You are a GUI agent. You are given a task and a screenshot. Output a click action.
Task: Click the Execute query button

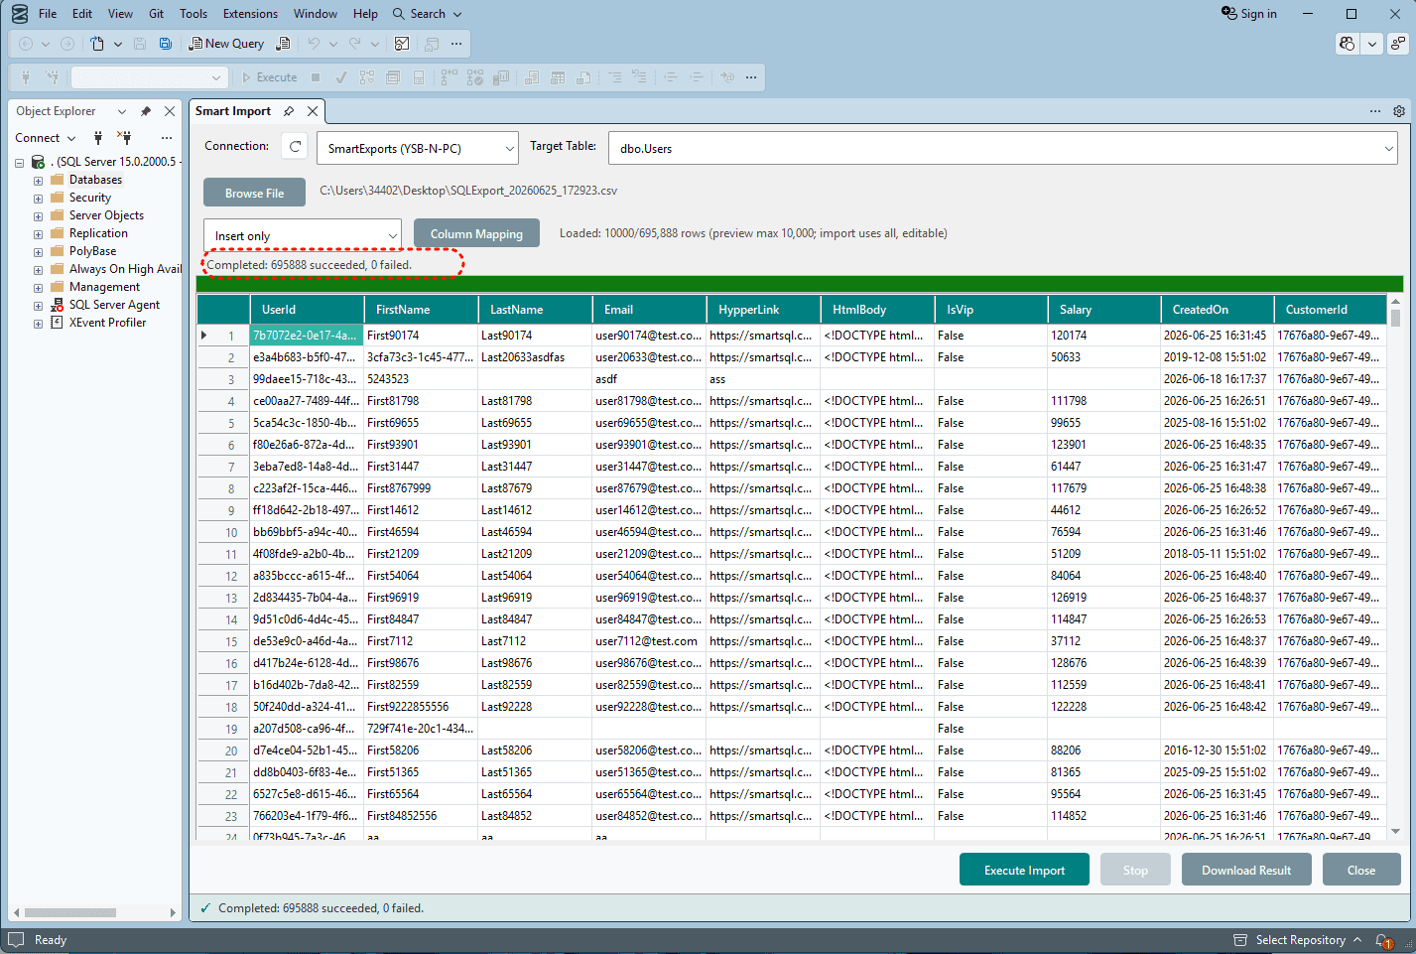pyautogui.click(x=269, y=77)
